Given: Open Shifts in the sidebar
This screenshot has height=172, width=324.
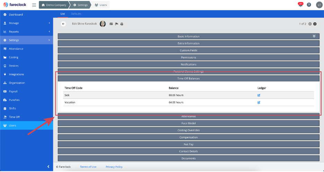Looking at the screenshot, I should (x=26, y=108).
